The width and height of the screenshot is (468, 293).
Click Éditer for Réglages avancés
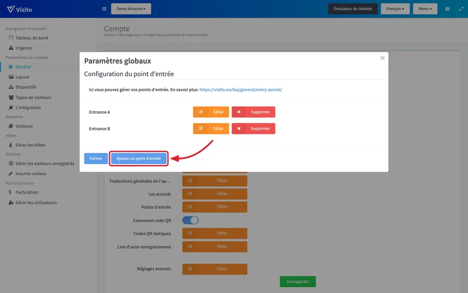coord(214,269)
